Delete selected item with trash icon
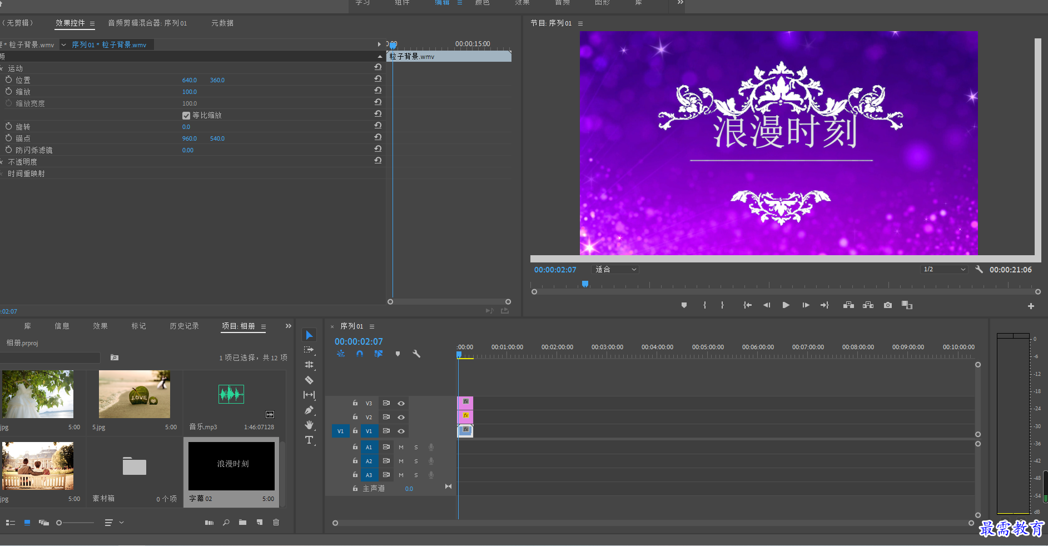The height and width of the screenshot is (546, 1048). [276, 523]
